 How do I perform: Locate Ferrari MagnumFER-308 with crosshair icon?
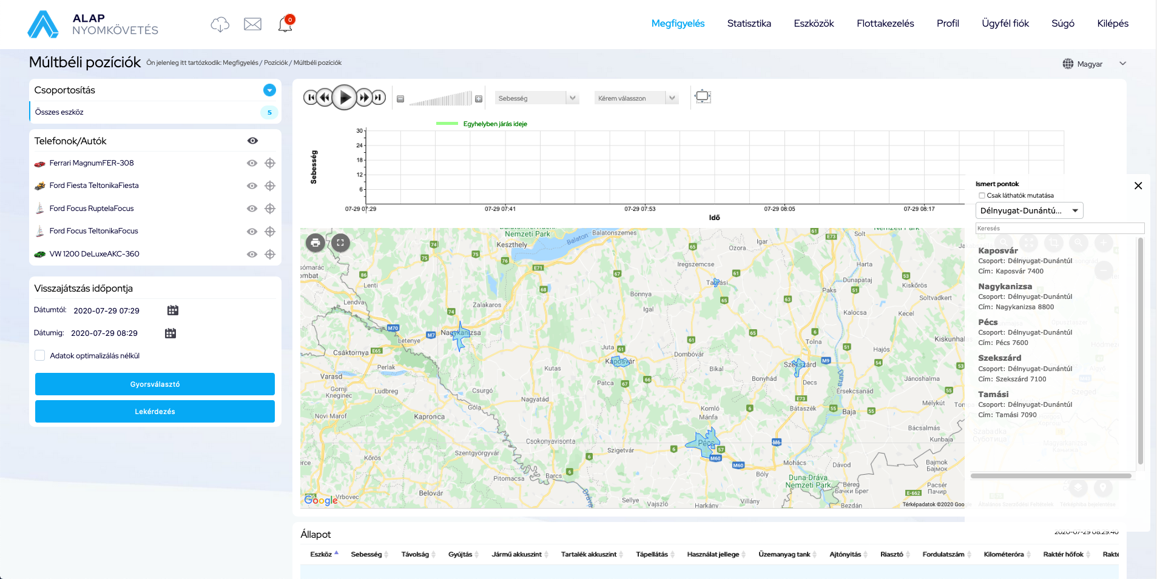pos(270,163)
